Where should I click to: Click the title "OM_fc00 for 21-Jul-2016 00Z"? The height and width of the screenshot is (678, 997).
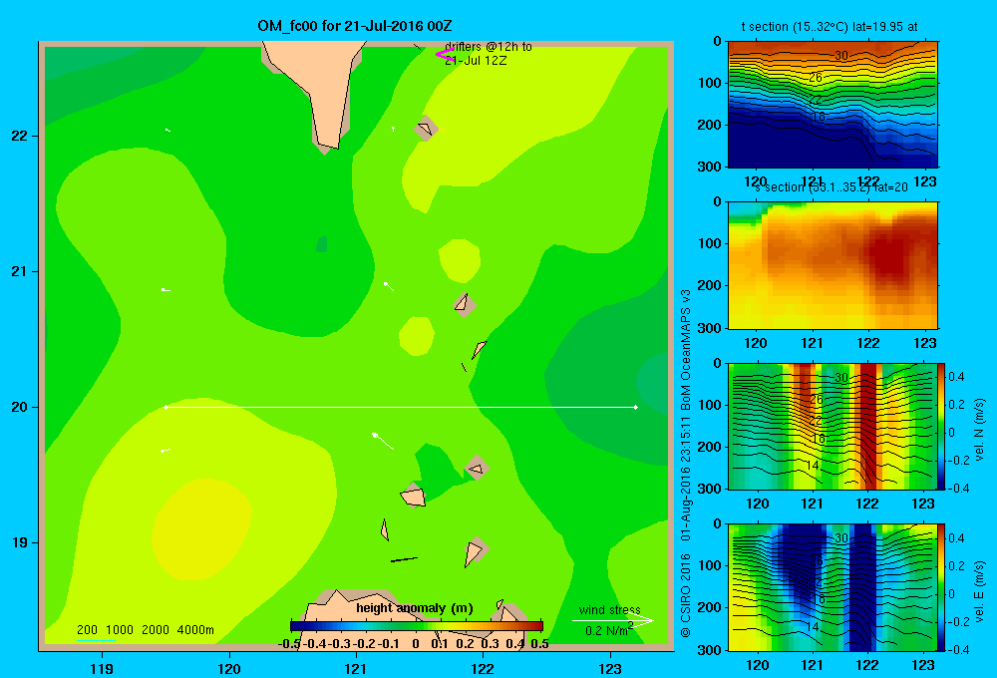355,26
